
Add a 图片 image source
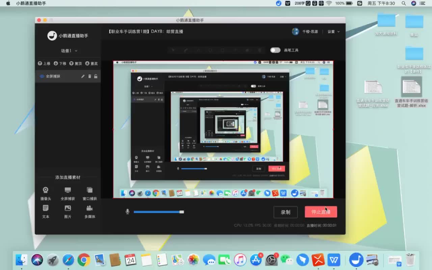68,212
